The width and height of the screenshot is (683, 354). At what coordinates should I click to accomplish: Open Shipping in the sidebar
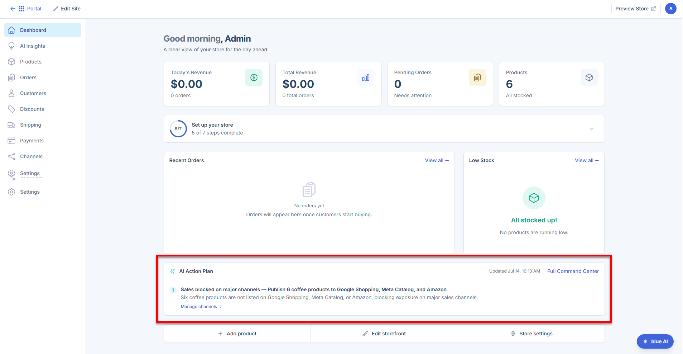(43, 125)
